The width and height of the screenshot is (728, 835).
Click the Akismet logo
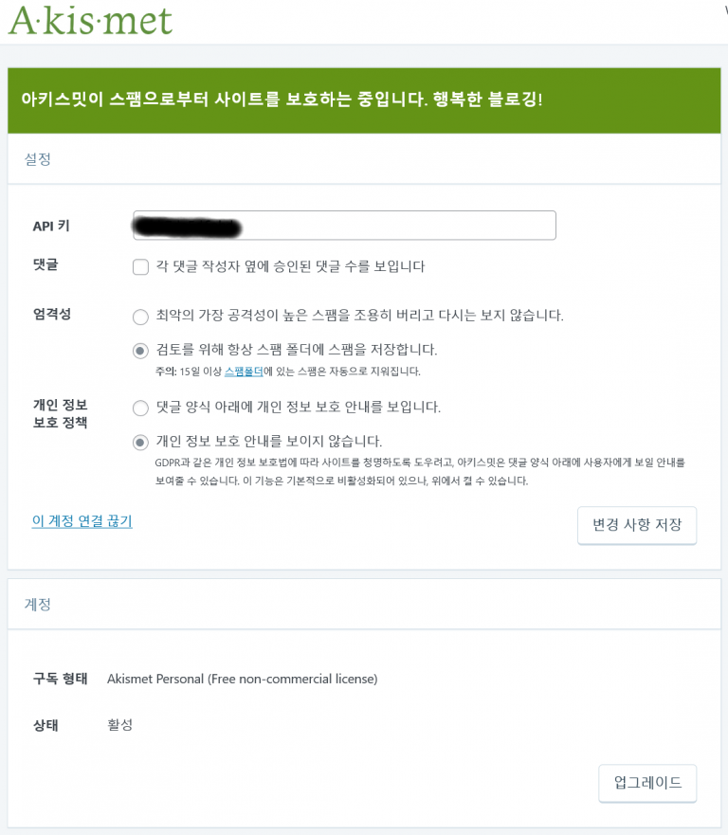pyautogui.click(x=90, y=21)
